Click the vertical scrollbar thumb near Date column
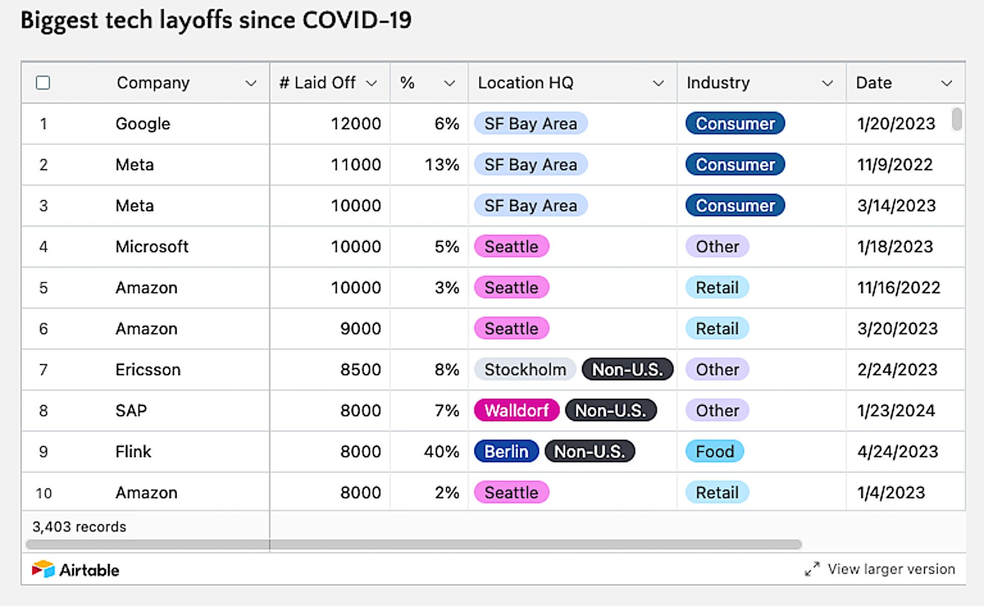The image size is (984, 606). tap(956, 119)
